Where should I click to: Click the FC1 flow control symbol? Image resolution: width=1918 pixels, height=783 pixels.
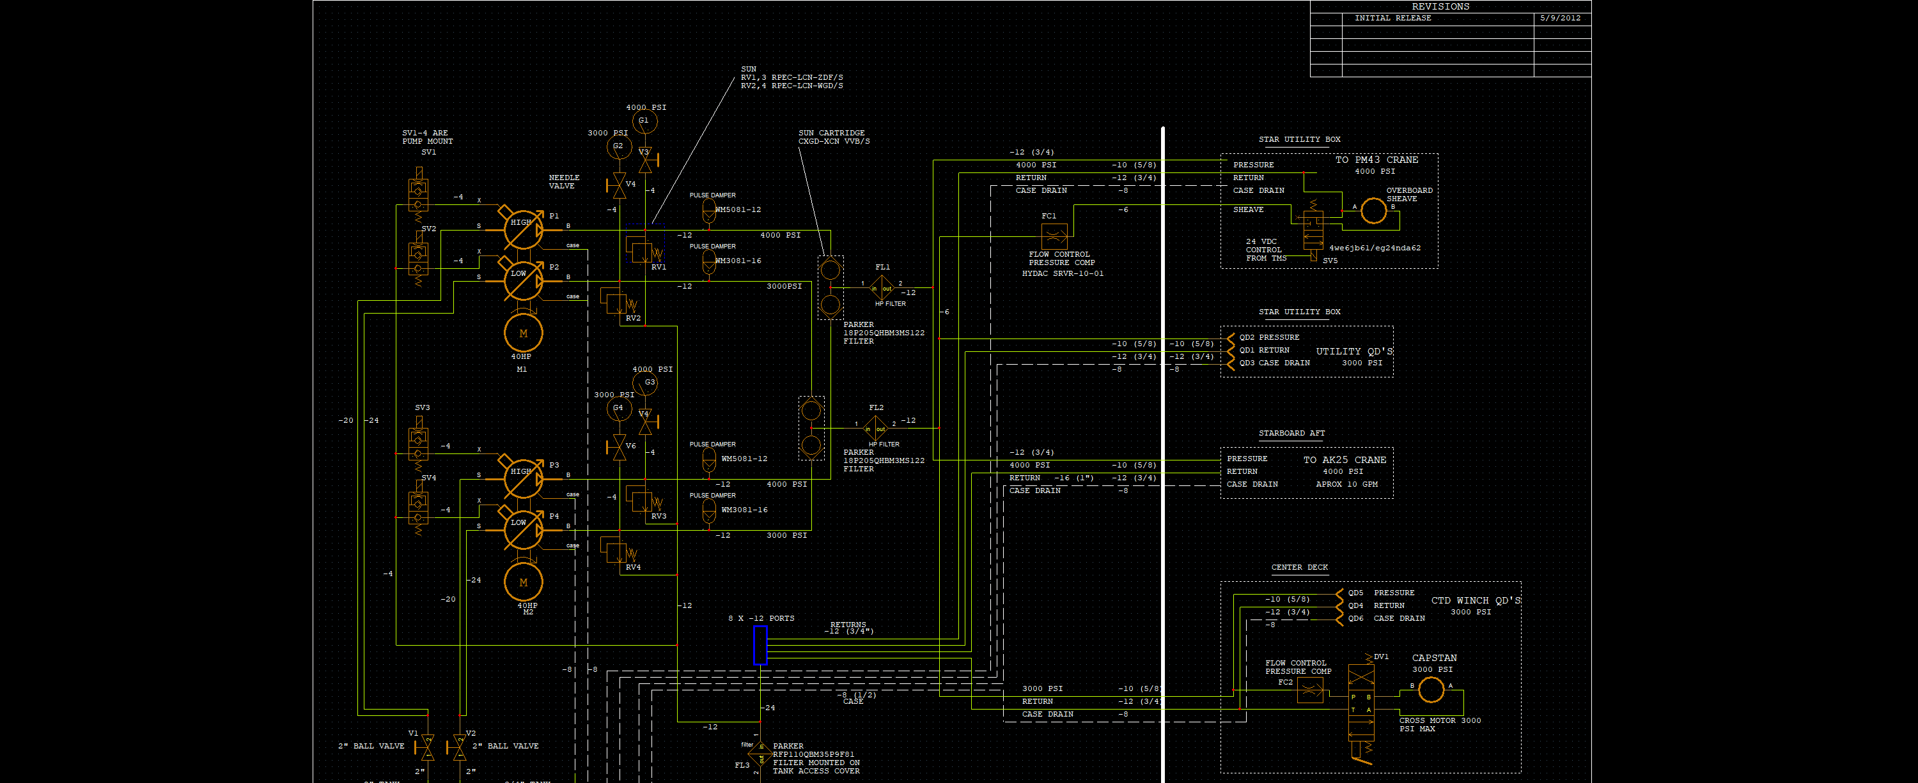coord(1054,236)
